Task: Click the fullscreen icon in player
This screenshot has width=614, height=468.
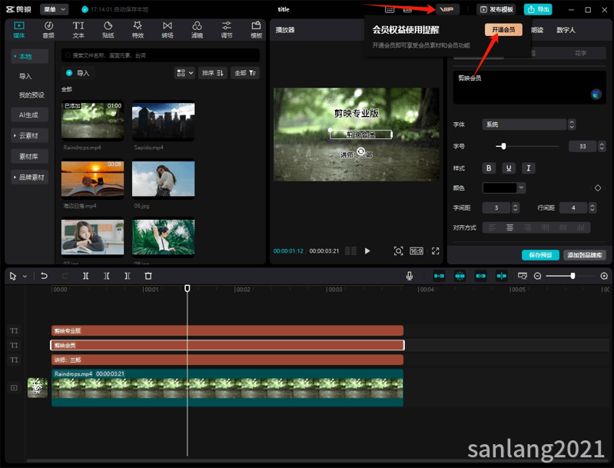Action: (x=436, y=251)
